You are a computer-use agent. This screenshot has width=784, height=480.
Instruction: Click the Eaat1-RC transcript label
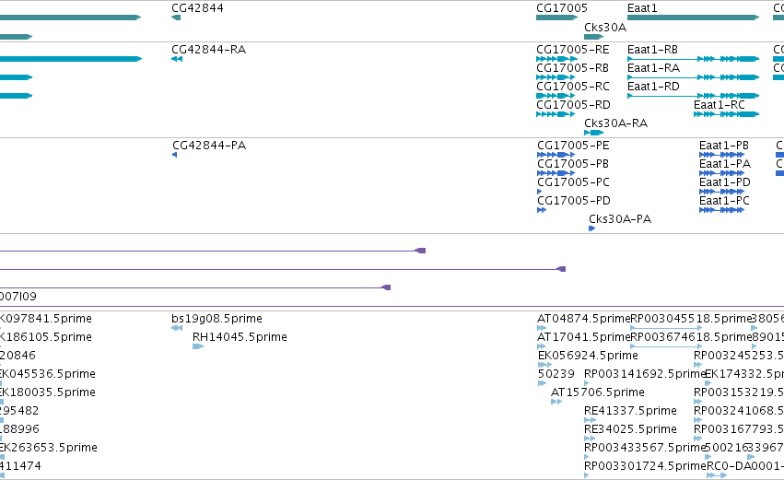719,105
